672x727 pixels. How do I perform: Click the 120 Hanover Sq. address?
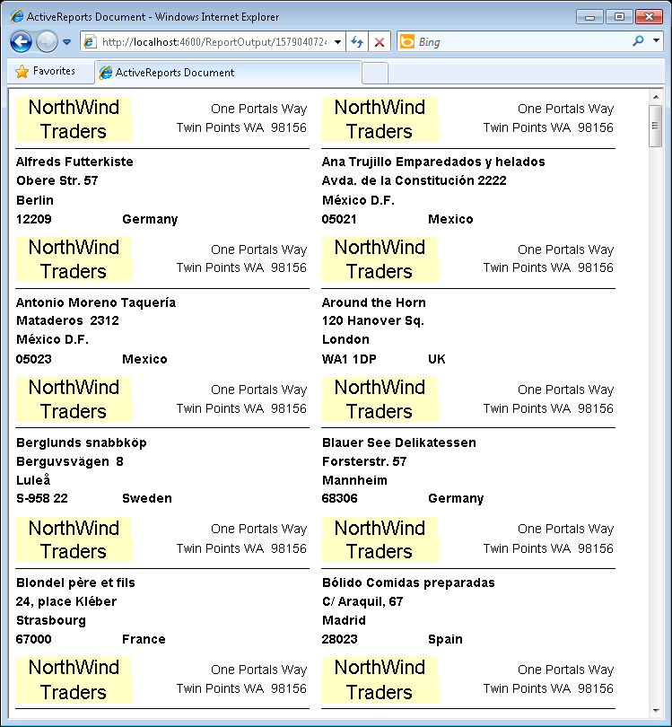pos(373,320)
